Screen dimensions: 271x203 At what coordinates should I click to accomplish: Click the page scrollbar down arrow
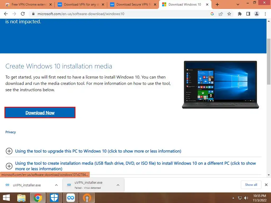pyautogui.click(x=269, y=175)
